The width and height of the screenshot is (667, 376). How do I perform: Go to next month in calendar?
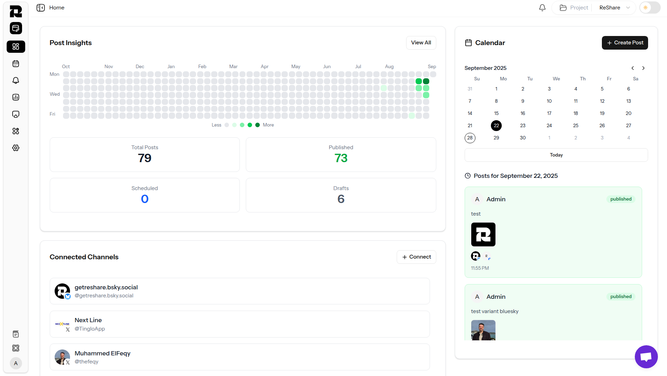643,68
